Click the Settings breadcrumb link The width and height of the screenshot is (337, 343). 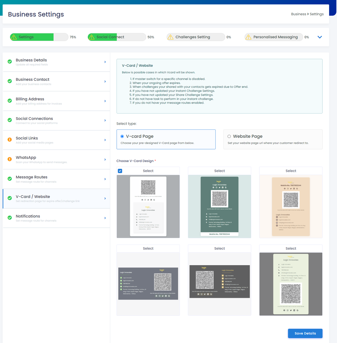[317, 14]
